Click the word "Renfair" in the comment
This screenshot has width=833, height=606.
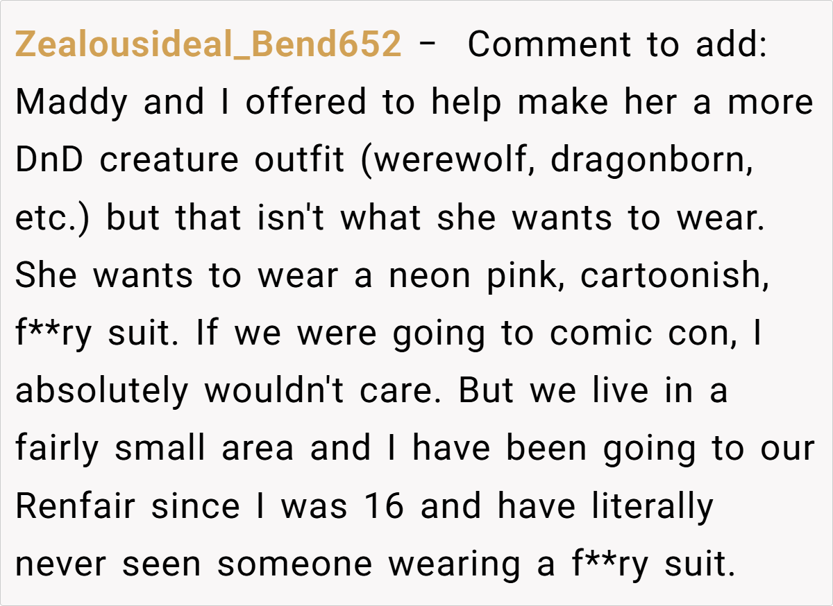(x=76, y=506)
